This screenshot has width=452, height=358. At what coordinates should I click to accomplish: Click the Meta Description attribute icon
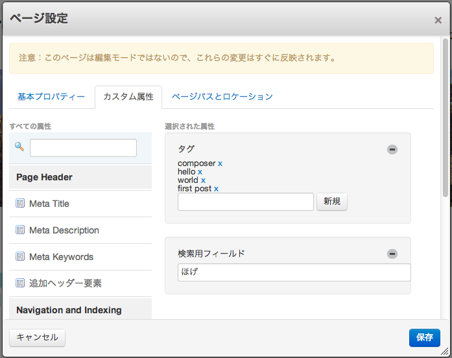tap(20, 230)
